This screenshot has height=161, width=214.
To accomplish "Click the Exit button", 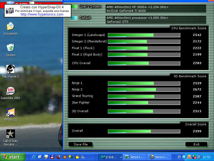I will (x=196, y=144).
